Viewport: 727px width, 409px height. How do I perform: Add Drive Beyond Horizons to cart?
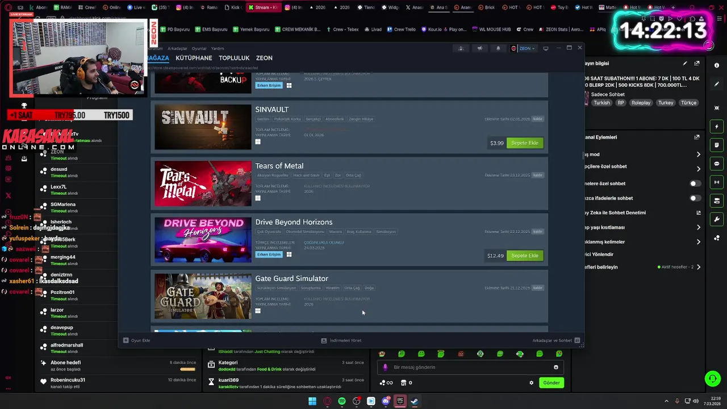point(525,256)
